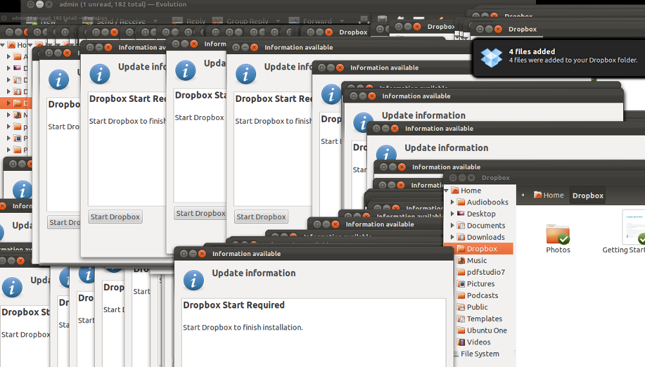The height and width of the screenshot is (367, 645).
Task: Select pdfstudio7 folder in the sidebar
Action: coord(481,272)
